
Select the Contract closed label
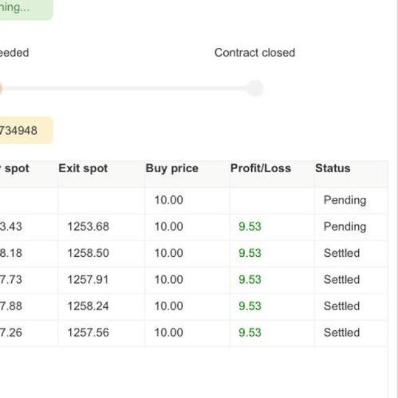click(254, 53)
